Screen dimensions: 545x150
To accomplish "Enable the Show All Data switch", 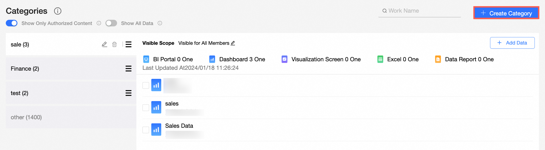I will click(111, 23).
